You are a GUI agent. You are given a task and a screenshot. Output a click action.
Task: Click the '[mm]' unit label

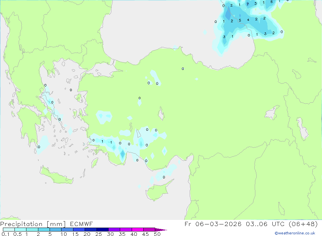click(x=56, y=224)
